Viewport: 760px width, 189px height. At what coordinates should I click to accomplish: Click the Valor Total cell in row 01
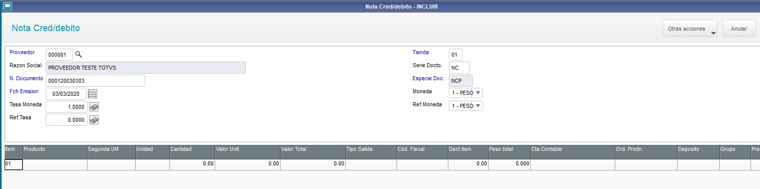[x=313, y=164]
